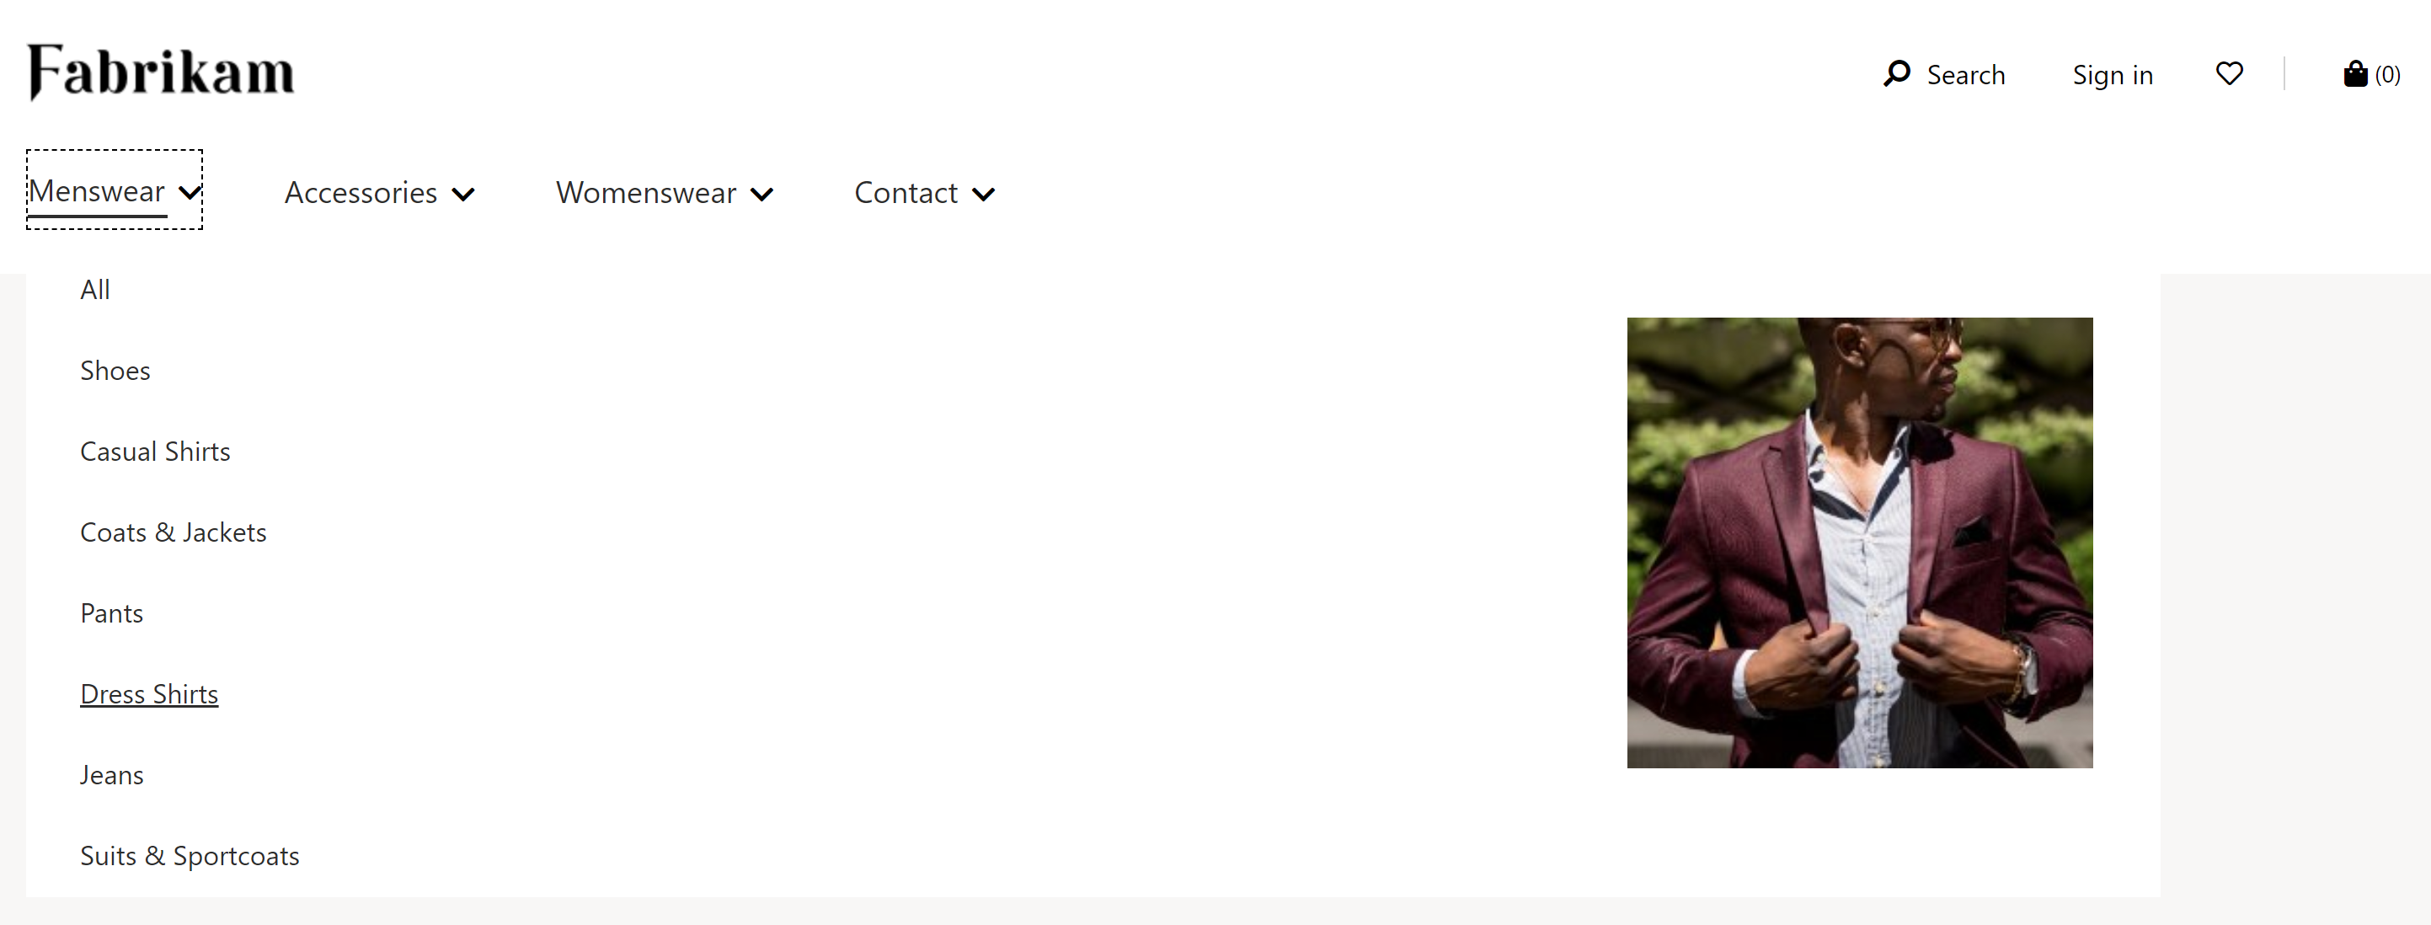Select the Dress Shirts category link
The height and width of the screenshot is (925, 2431).
pyautogui.click(x=149, y=692)
